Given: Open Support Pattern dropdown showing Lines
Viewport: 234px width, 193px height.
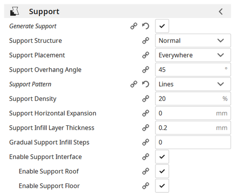Looking at the screenshot, I should 193,84.
